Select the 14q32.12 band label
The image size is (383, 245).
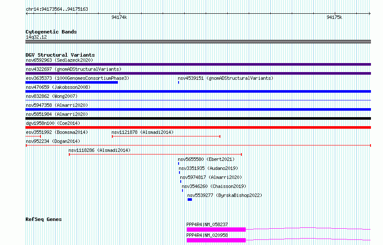click(36, 37)
